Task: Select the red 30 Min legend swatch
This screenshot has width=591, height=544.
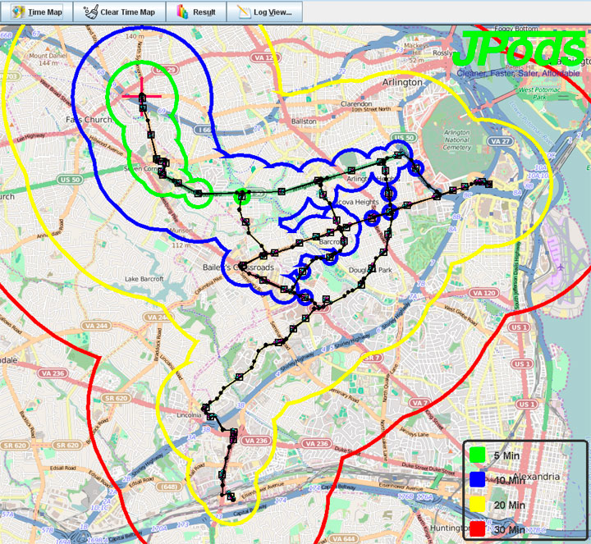Action: click(x=477, y=529)
